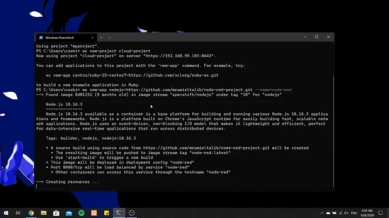The image size is (389, 218).
Task: Click the 'Use start-build to trigger a new build' line
Action: point(102,158)
